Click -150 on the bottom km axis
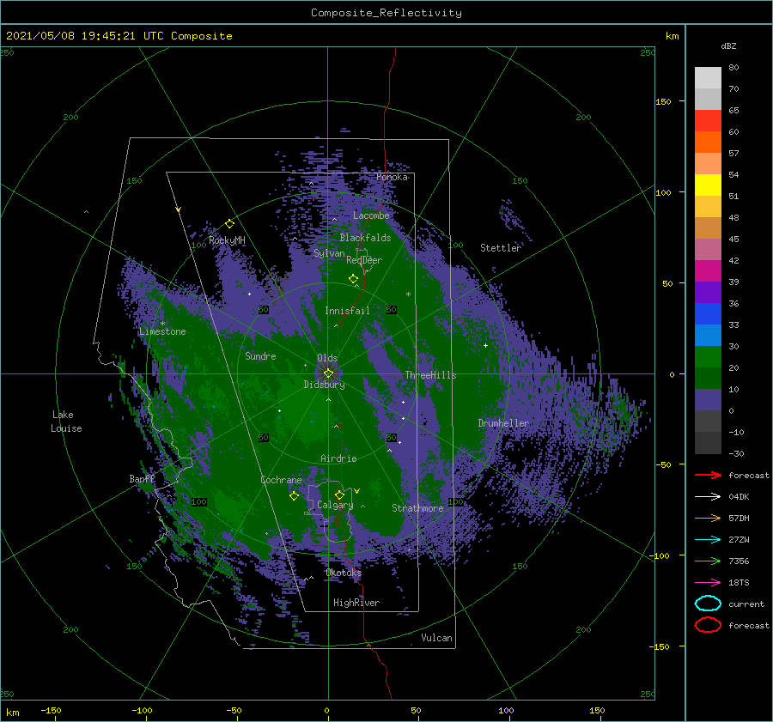The width and height of the screenshot is (773, 722). pos(51,710)
